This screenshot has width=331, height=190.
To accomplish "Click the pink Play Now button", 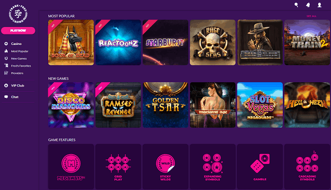I will tap(18, 30).
